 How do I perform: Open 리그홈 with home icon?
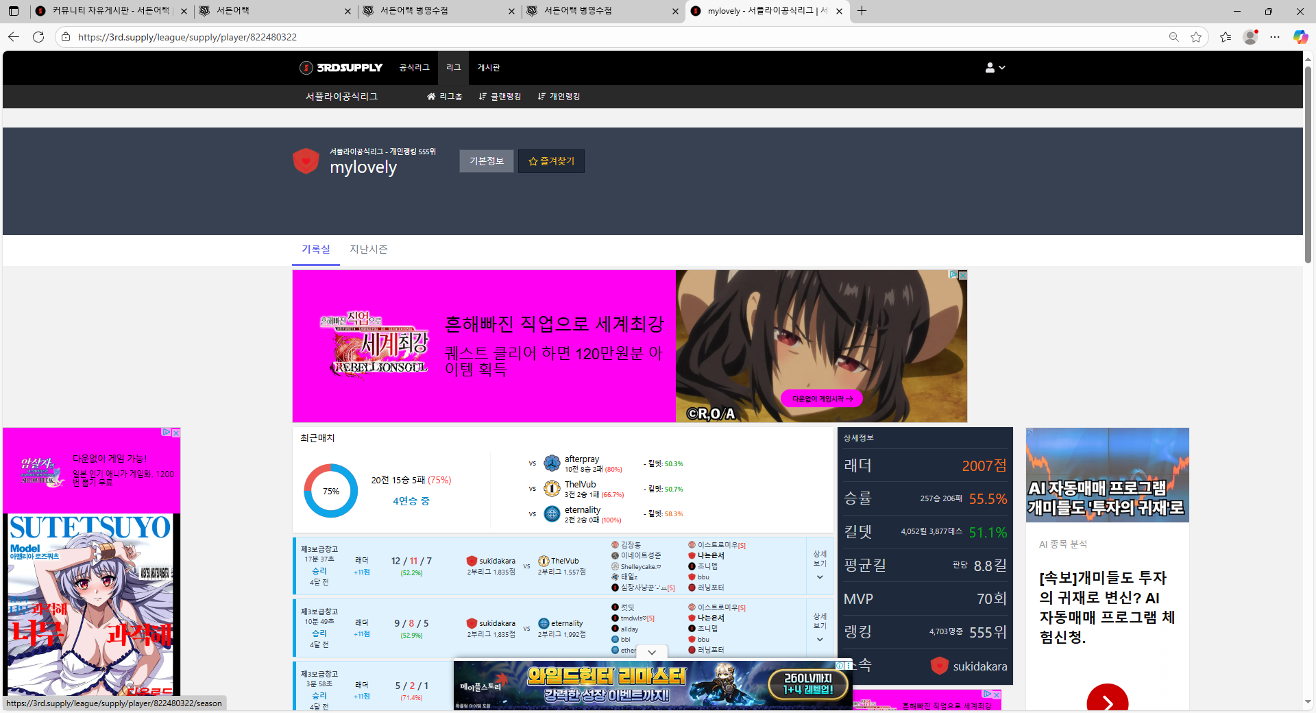tap(444, 97)
